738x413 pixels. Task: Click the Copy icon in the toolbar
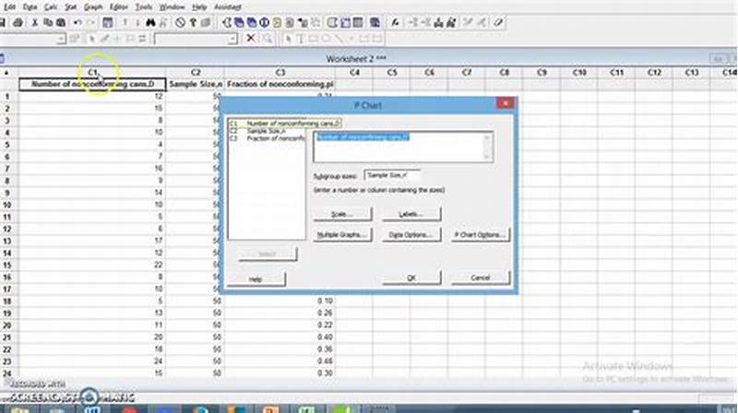tap(48, 22)
